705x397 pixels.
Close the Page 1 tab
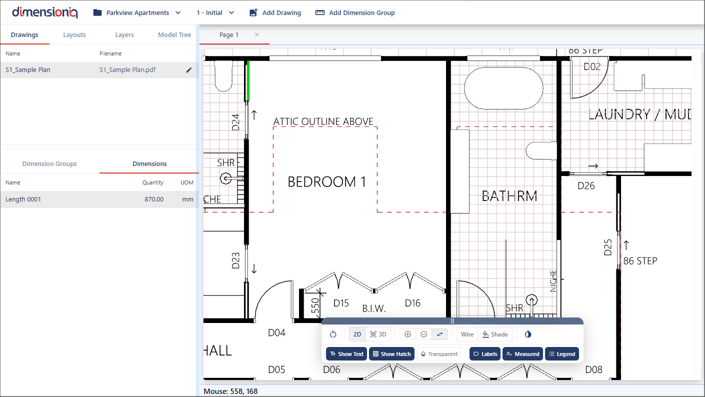pos(257,34)
